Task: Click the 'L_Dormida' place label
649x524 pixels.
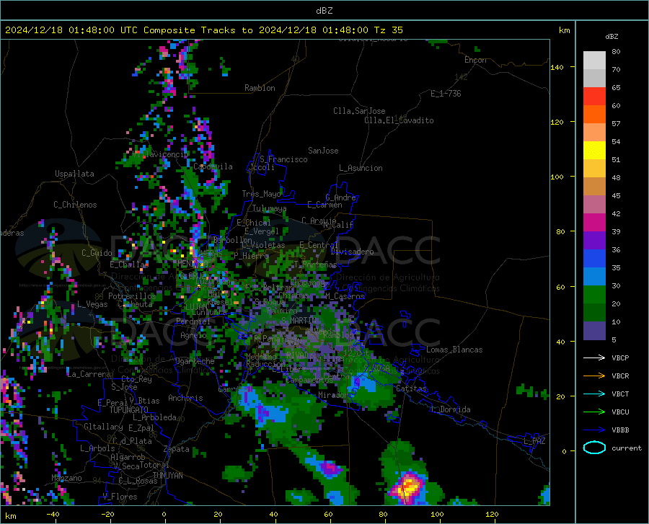Action: 451,409
